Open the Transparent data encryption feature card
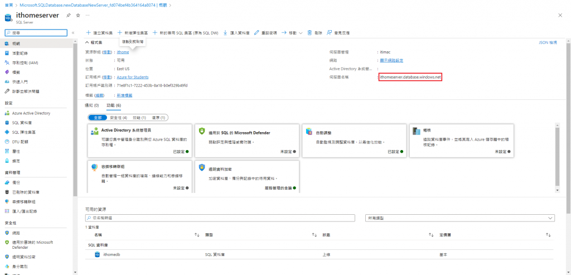This screenshot has height=275, width=571. [247, 177]
